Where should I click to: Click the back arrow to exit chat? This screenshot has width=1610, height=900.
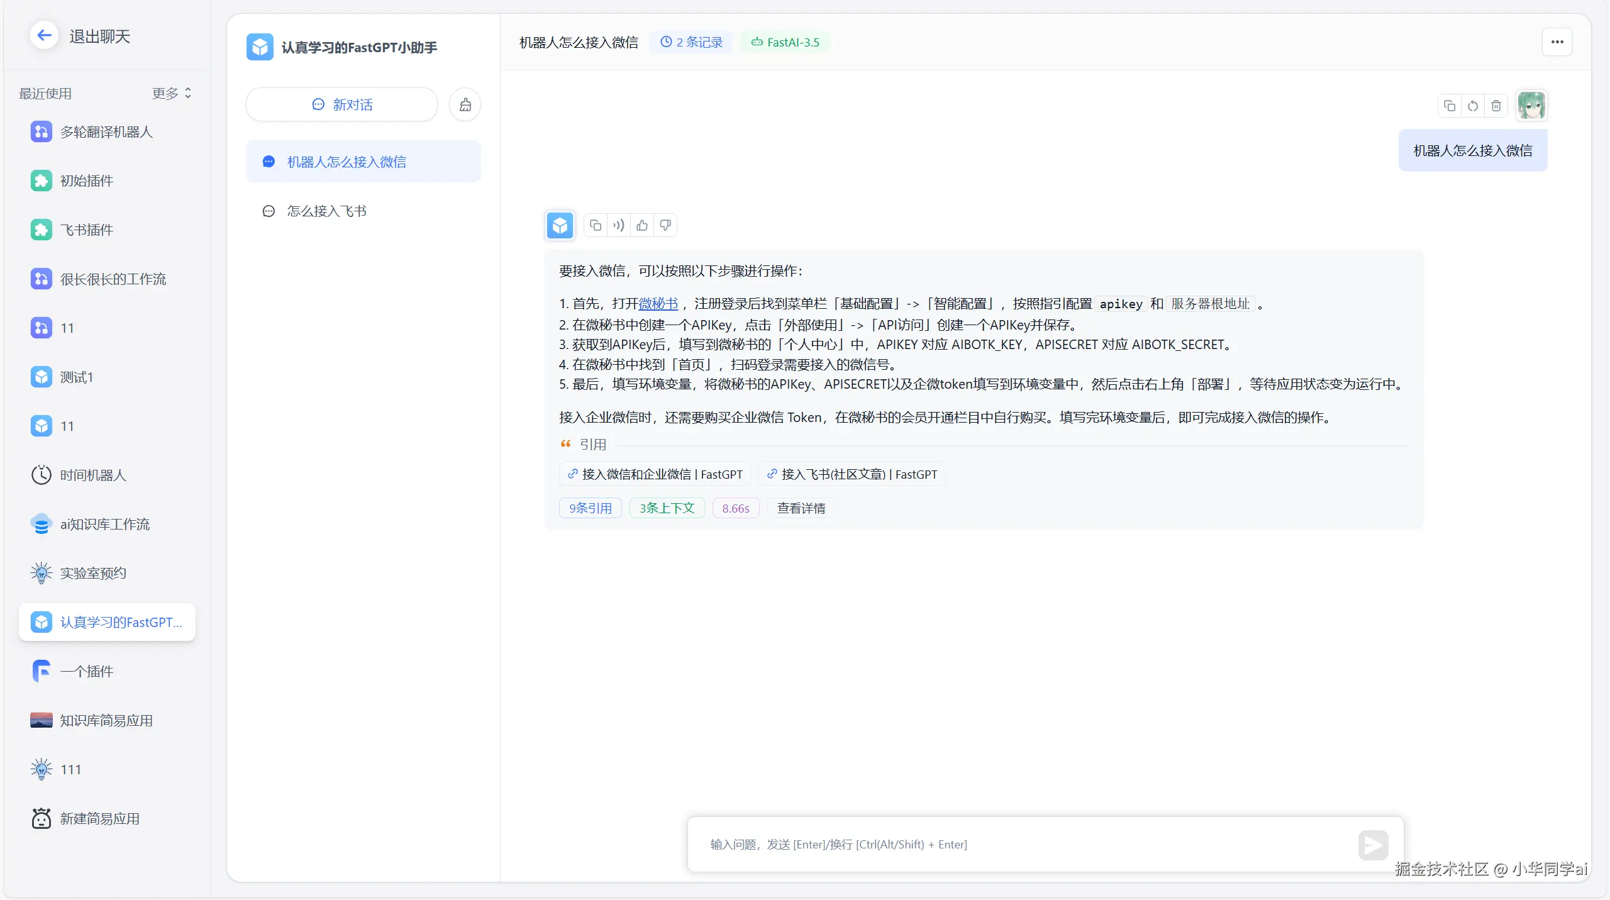coord(44,36)
